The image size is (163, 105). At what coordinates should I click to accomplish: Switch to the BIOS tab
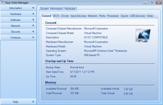[56, 16]
